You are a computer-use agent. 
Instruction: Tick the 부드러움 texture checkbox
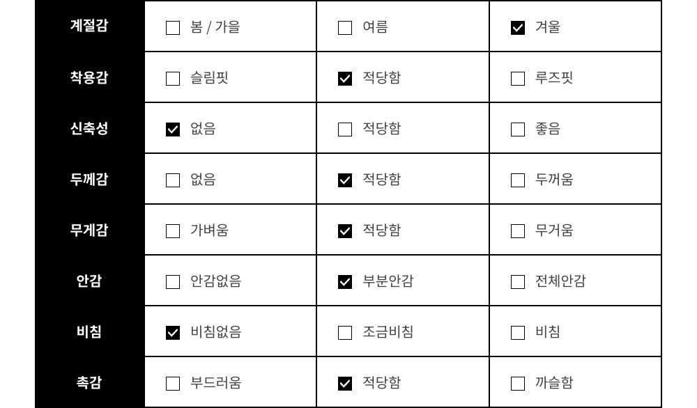[172, 384]
